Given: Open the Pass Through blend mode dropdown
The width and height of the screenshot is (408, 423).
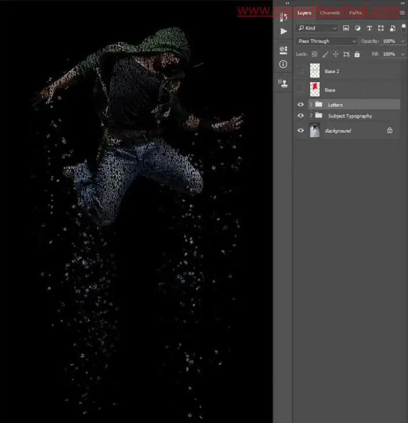Looking at the screenshot, I should click(x=326, y=41).
